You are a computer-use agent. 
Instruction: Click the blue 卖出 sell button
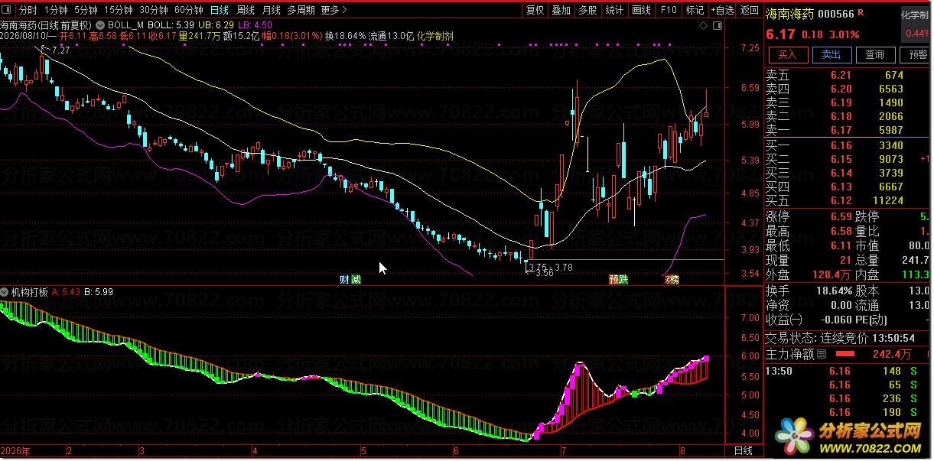pos(831,54)
